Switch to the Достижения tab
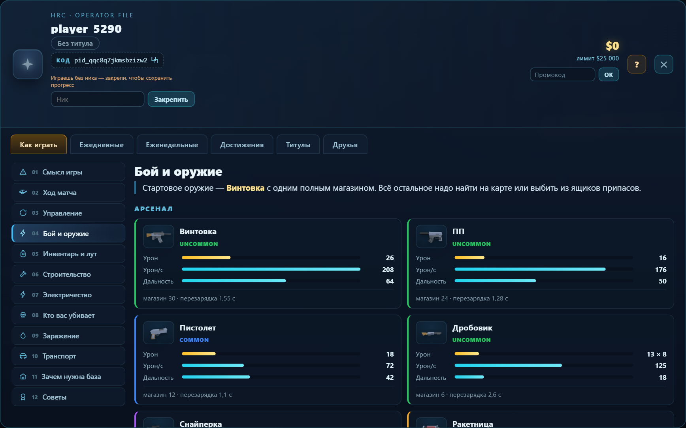Screen dimensions: 686x428 (x=242, y=145)
